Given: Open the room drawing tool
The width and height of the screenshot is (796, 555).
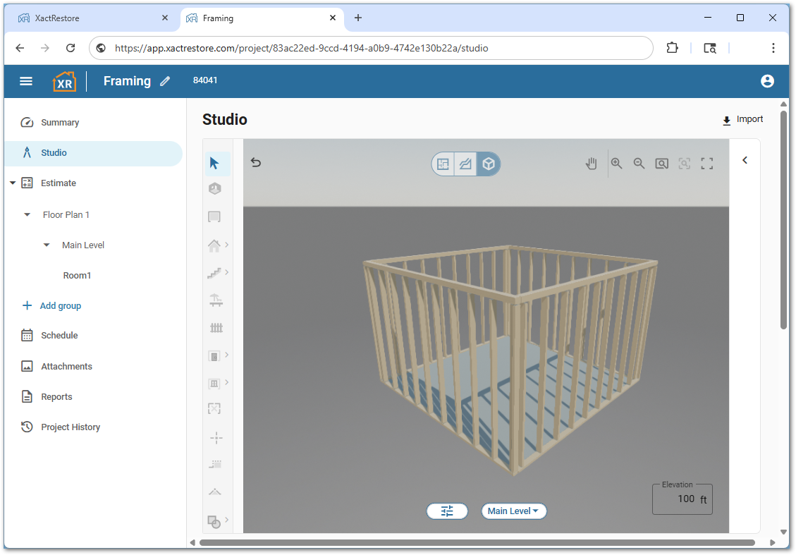Looking at the screenshot, I should click(214, 216).
